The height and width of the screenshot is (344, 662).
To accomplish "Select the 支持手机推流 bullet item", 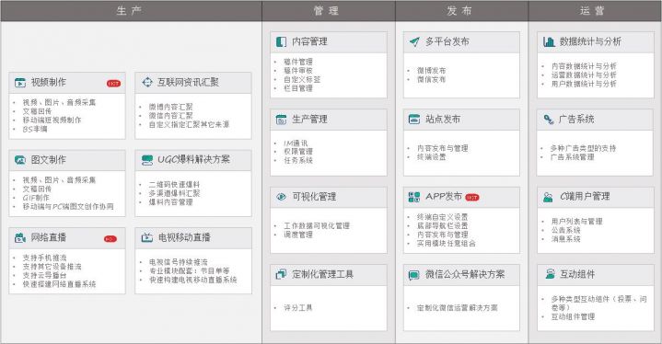I will point(44,258).
